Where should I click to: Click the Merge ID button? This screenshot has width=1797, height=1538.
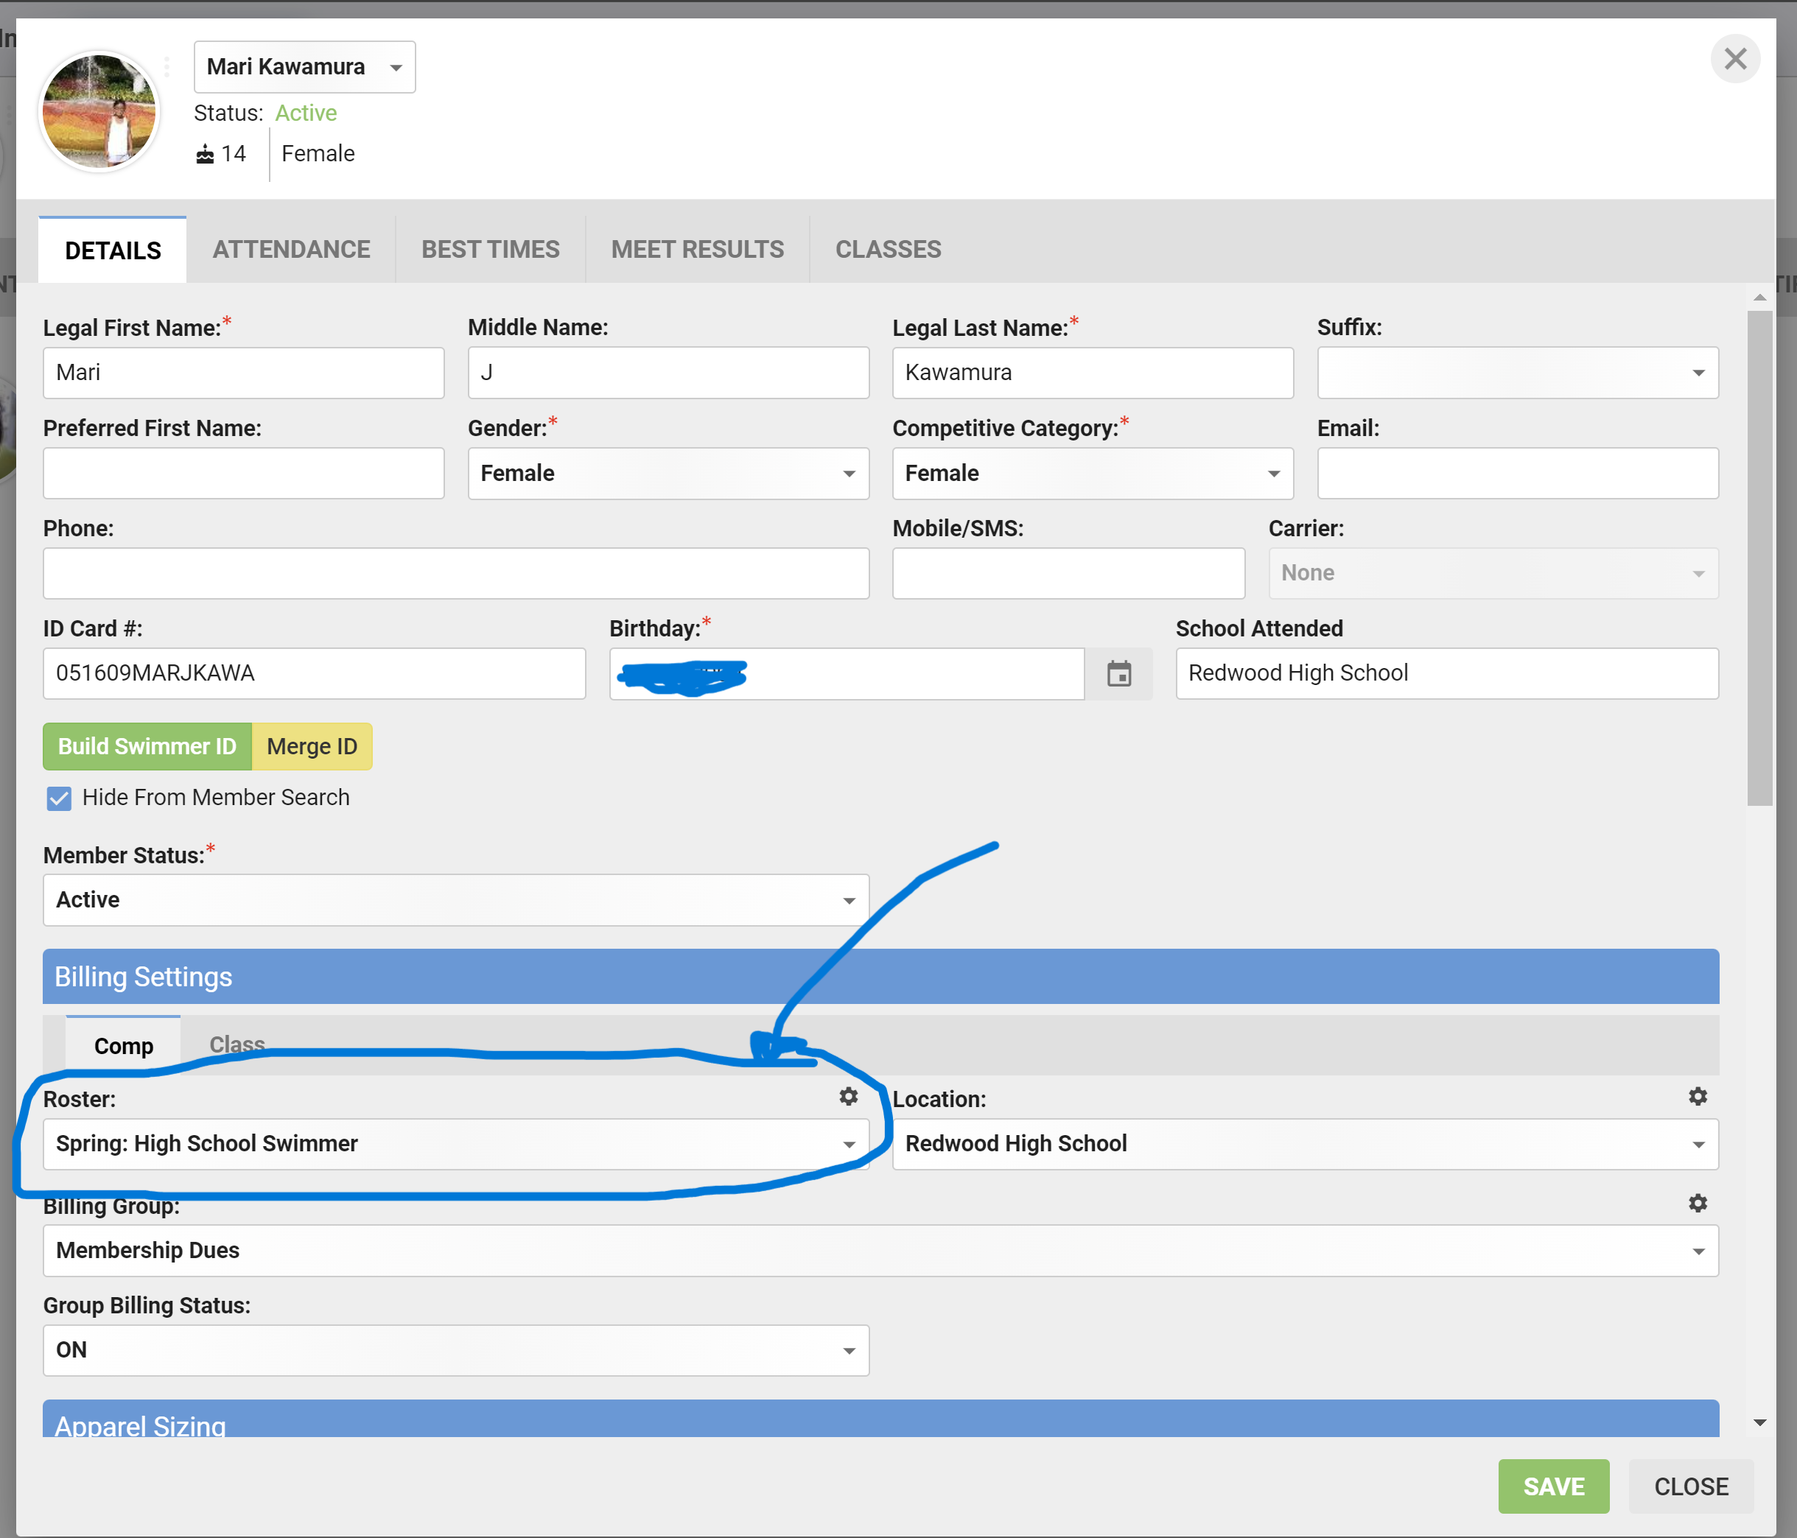(x=312, y=745)
